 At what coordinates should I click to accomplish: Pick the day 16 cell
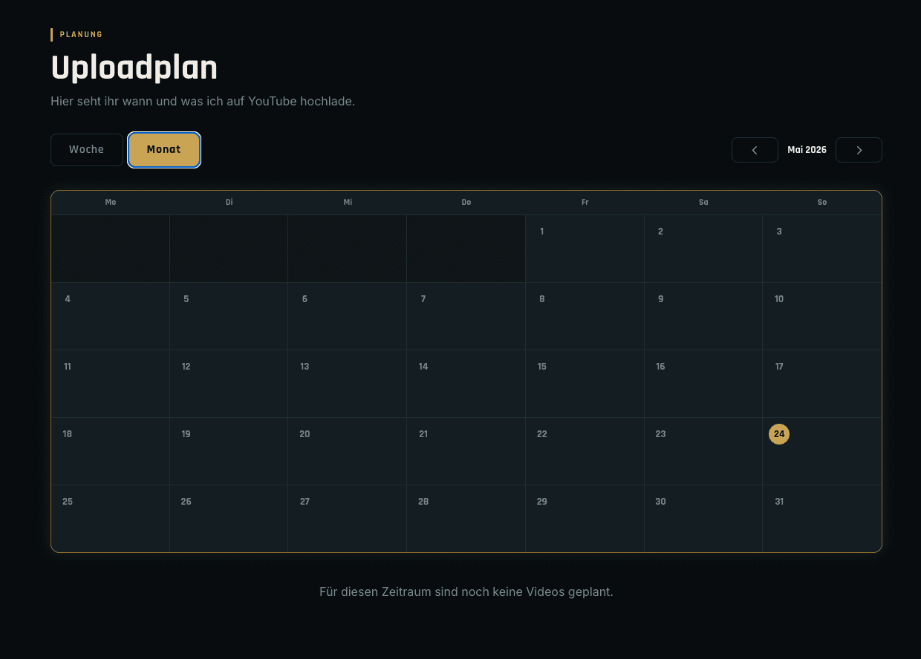pos(703,384)
